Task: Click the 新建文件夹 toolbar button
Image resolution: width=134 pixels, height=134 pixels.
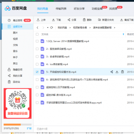Action: click(106, 20)
